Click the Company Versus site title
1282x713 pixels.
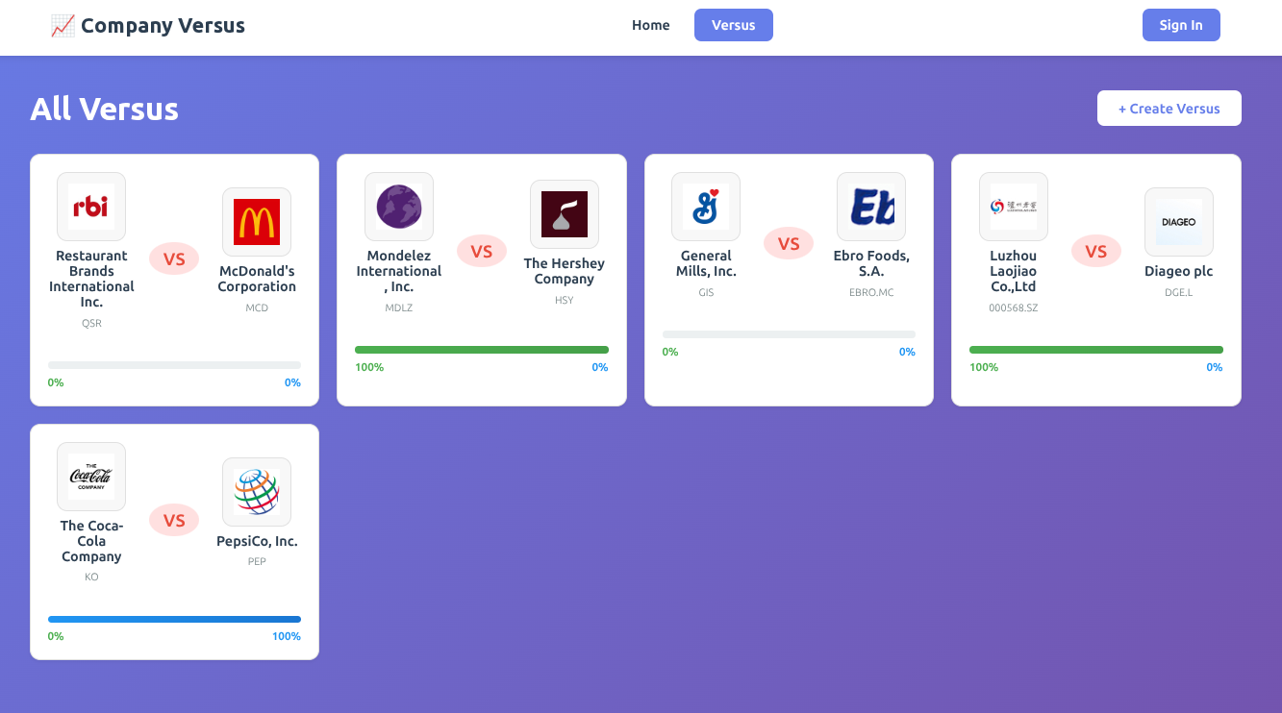(x=163, y=26)
